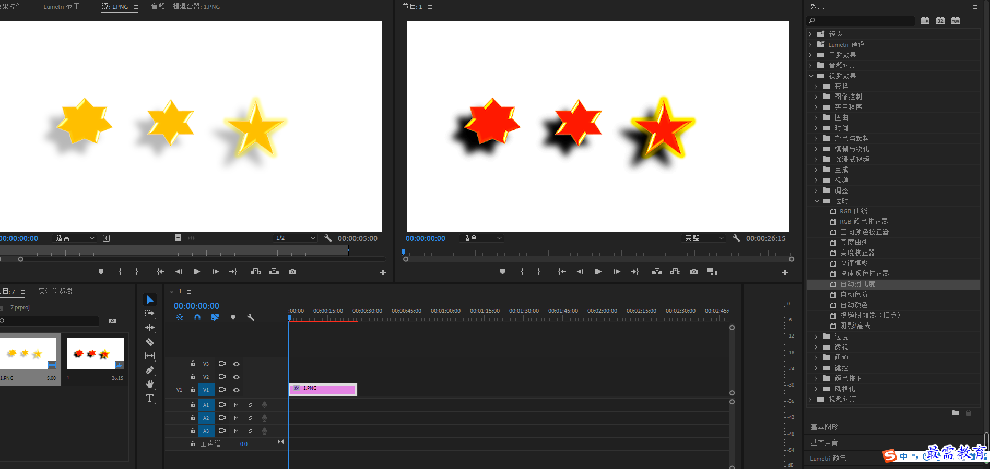Select the Razor tool
The height and width of the screenshot is (469, 990).
(149, 342)
